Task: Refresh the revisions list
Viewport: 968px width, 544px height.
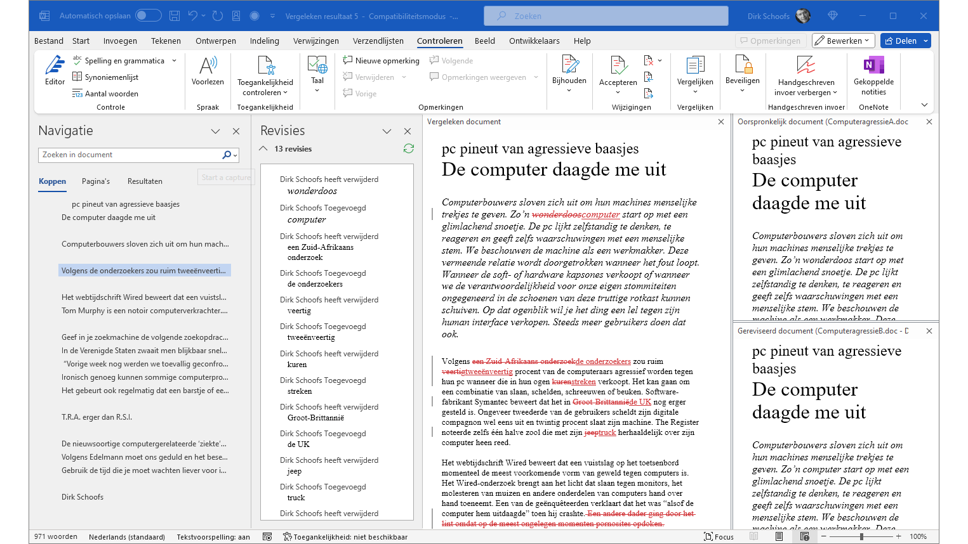Action: tap(409, 148)
